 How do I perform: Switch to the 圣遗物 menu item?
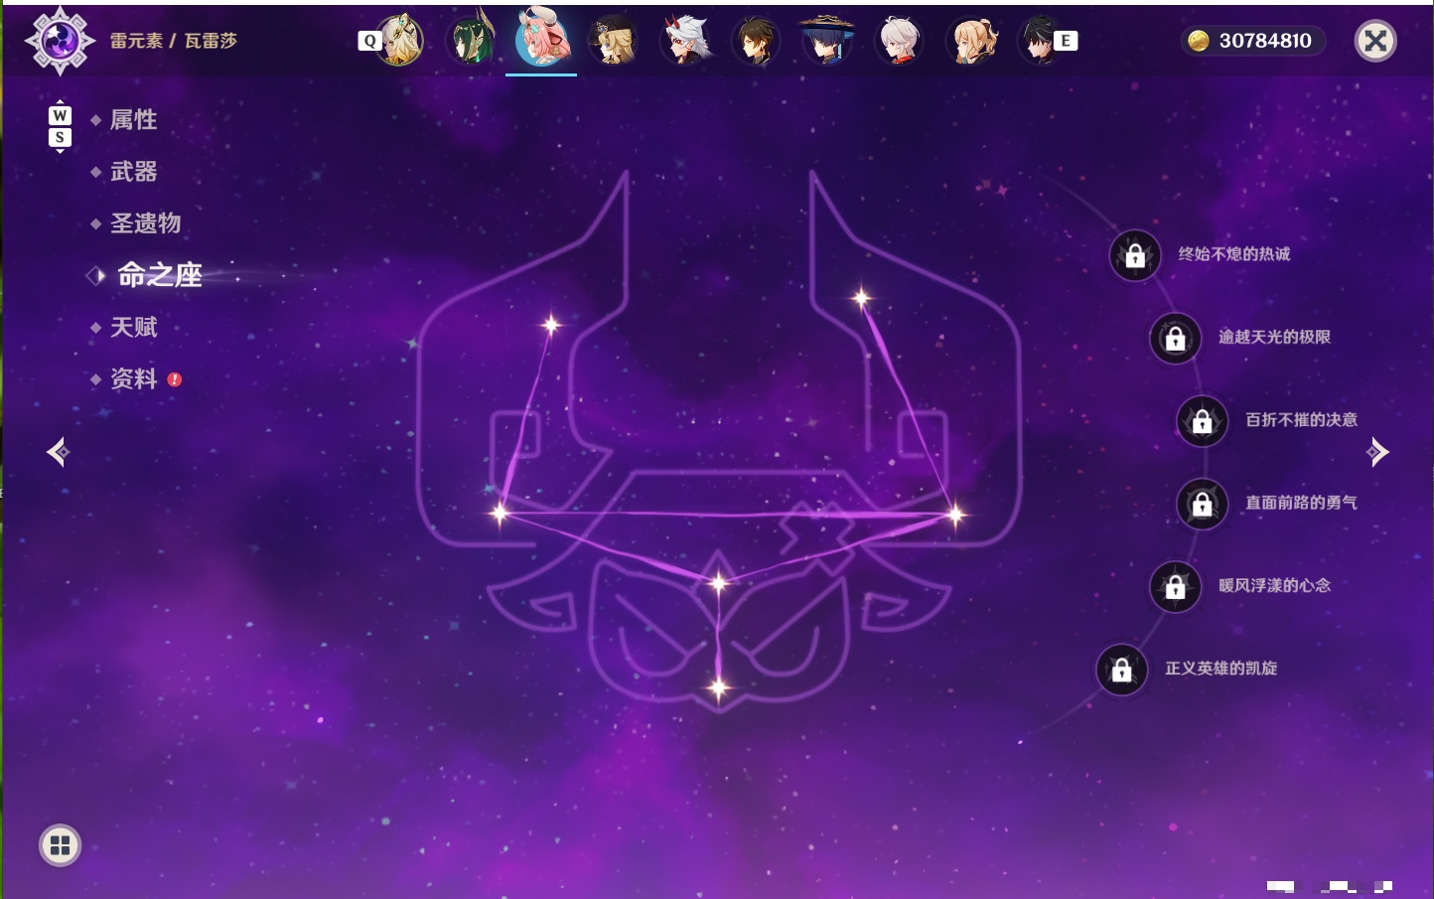pos(146,224)
